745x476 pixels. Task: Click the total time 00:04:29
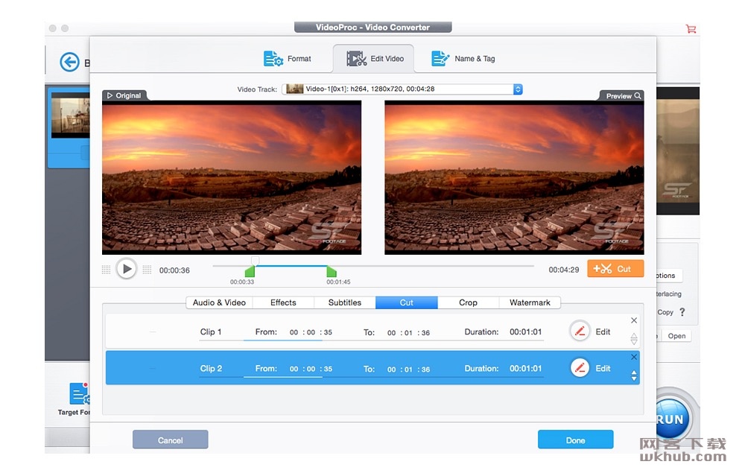[563, 270]
